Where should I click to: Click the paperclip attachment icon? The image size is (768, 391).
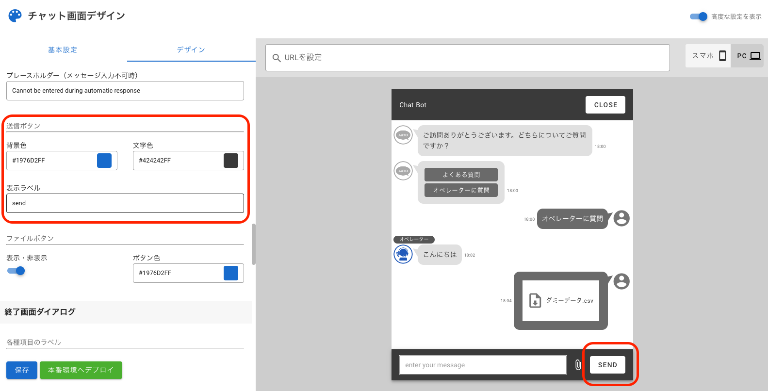[578, 365]
